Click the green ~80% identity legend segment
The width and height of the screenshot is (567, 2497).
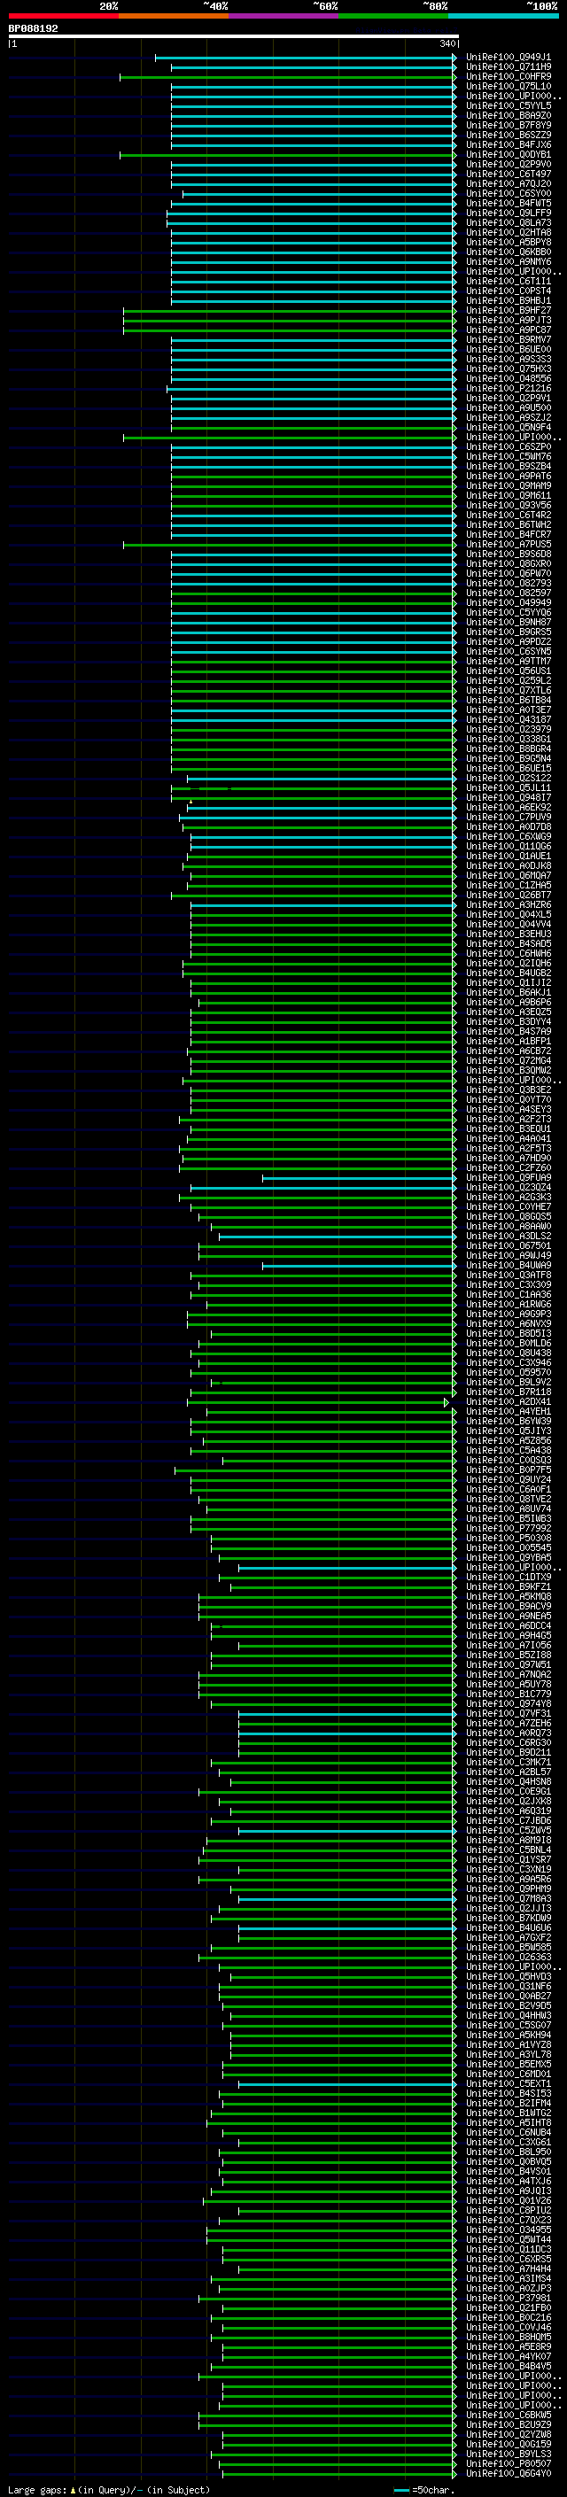[393, 16]
